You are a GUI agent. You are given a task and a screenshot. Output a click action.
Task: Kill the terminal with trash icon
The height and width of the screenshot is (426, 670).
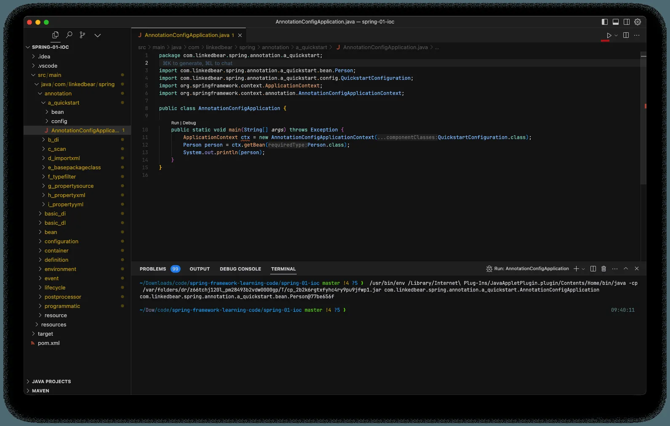click(x=604, y=268)
